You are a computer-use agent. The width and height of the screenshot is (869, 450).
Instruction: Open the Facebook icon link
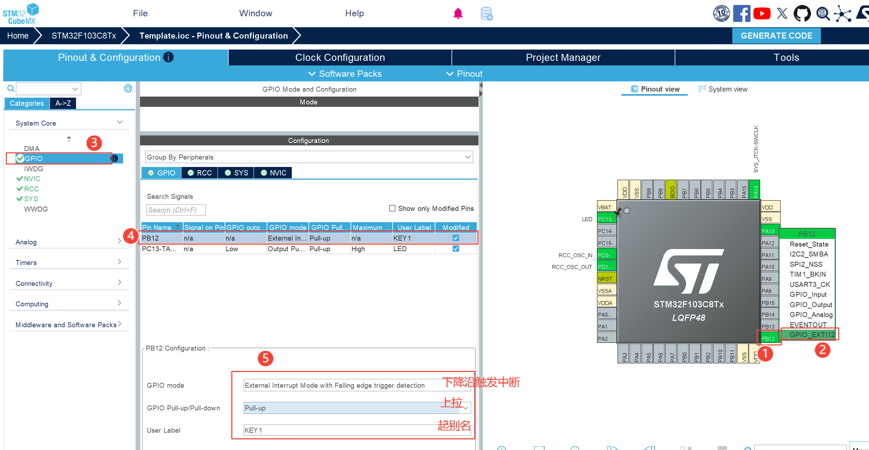[742, 13]
